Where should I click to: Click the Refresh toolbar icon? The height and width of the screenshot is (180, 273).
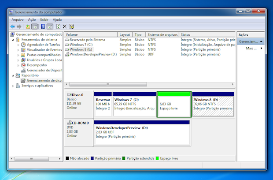pos(58,26)
